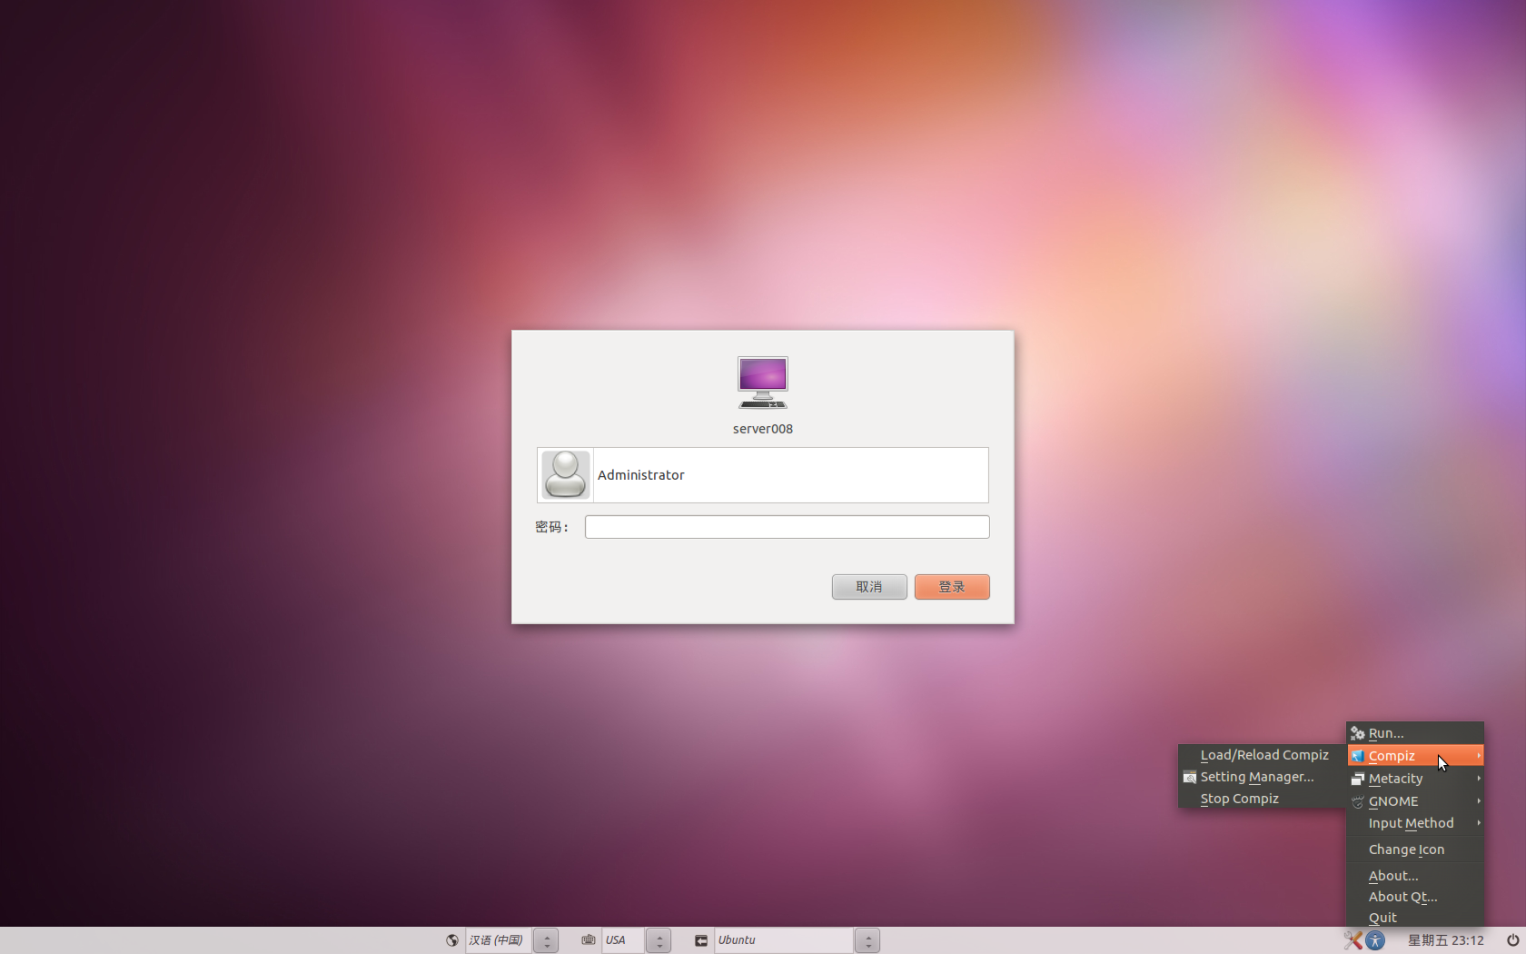Screen dimensions: 1526x954
Task: Select Quit in tray menu
Action: pyautogui.click(x=1415, y=918)
